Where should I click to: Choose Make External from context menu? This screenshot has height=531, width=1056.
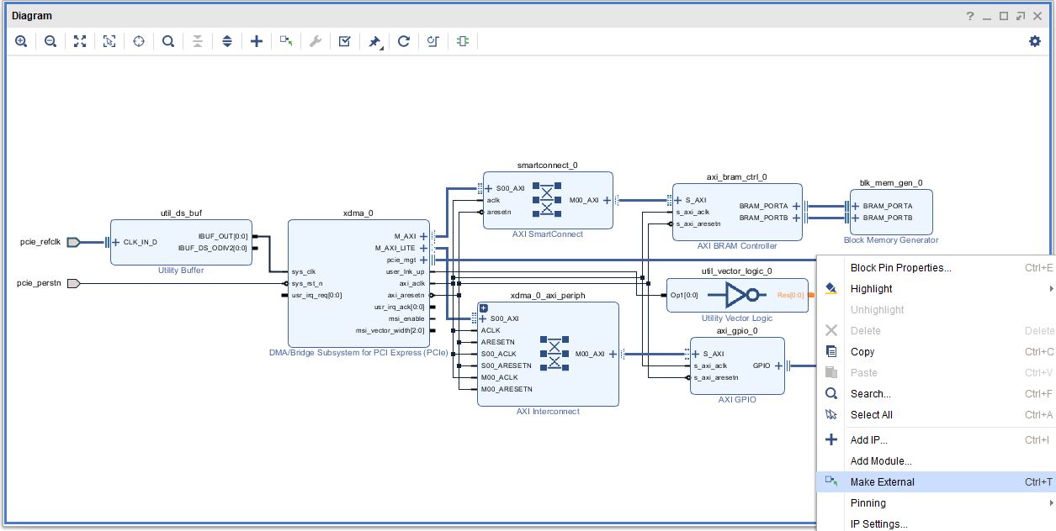pyautogui.click(x=882, y=482)
